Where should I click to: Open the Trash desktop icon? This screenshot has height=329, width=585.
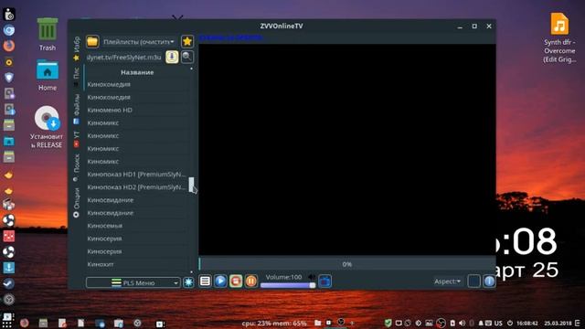tap(48, 34)
